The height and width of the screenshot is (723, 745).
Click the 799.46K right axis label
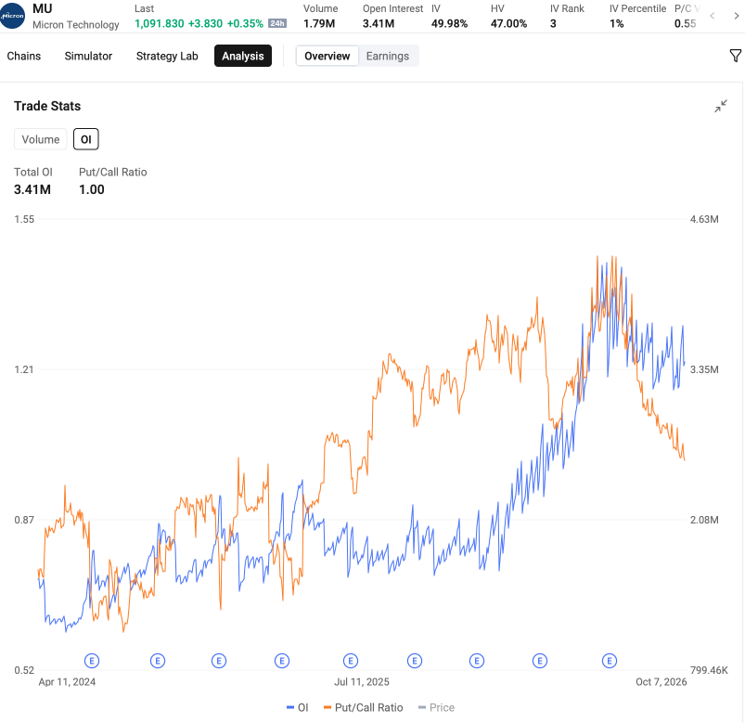click(709, 670)
